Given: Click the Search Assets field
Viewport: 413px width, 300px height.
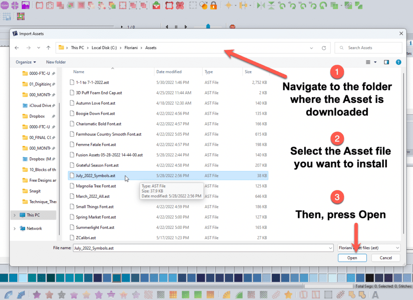Looking at the screenshot, I should pos(369,48).
